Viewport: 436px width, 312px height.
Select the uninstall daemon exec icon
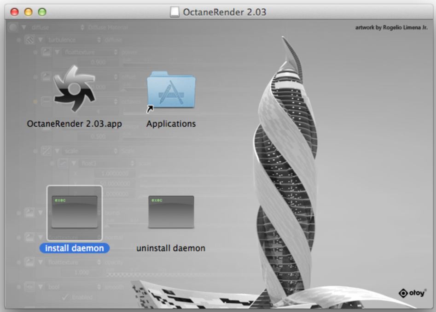(x=171, y=212)
